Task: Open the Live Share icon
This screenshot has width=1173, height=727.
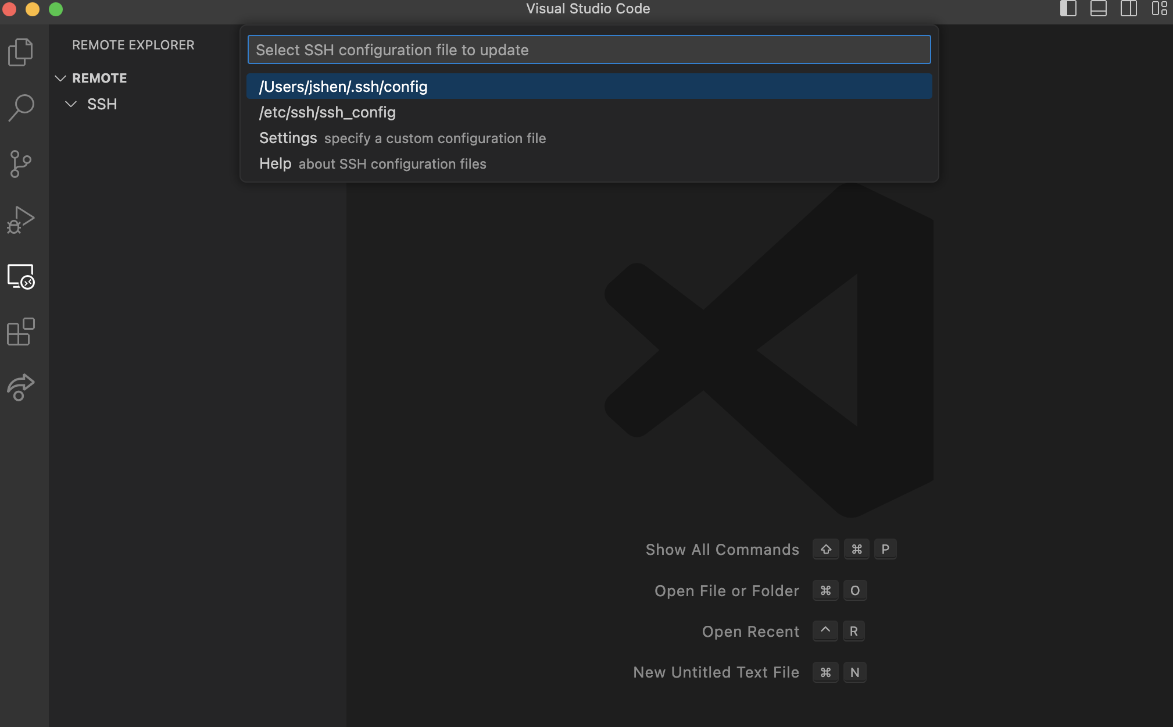Action: (x=21, y=387)
